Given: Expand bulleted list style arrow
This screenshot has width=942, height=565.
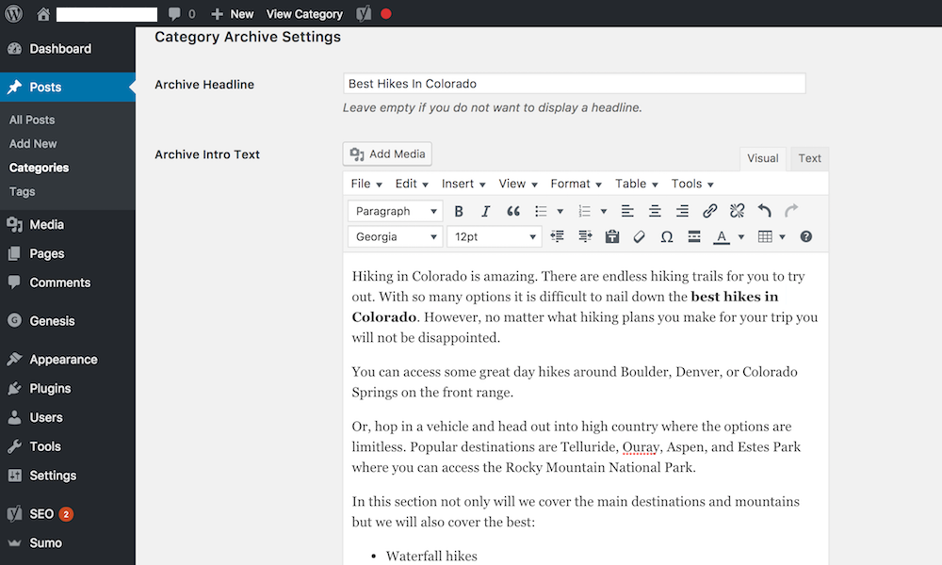Looking at the screenshot, I should tap(560, 211).
